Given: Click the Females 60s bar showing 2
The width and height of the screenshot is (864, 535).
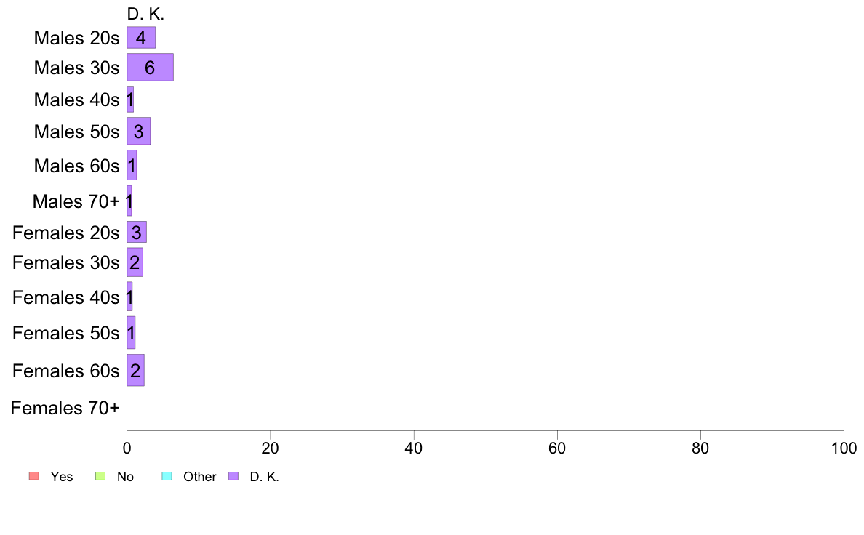Looking at the screenshot, I should click(x=135, y=370).
